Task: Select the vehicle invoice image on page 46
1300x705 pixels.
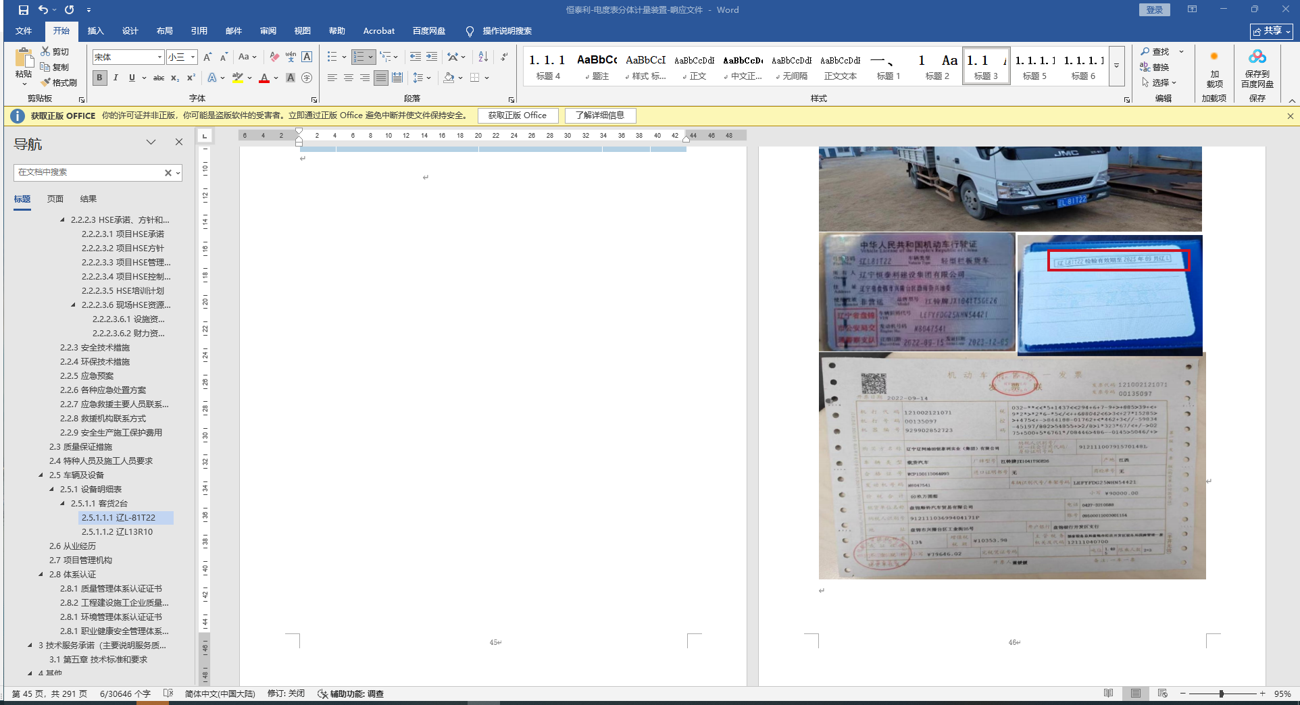Action: (1012, 466)
